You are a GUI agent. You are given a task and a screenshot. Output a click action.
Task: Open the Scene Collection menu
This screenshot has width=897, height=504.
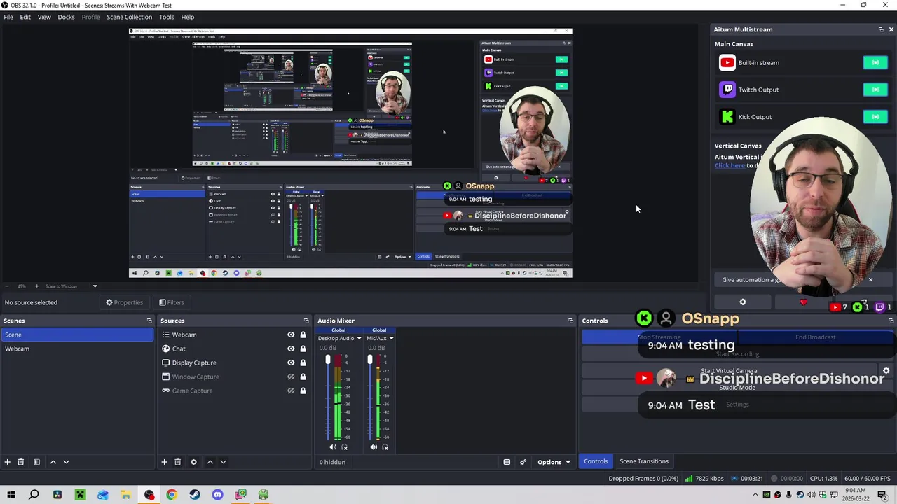(x=129, y=17)
